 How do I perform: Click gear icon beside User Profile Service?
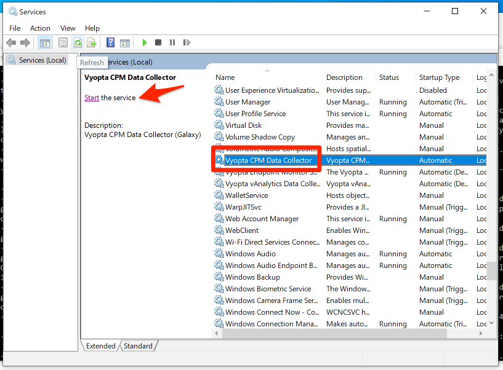[x=219, y=114]
